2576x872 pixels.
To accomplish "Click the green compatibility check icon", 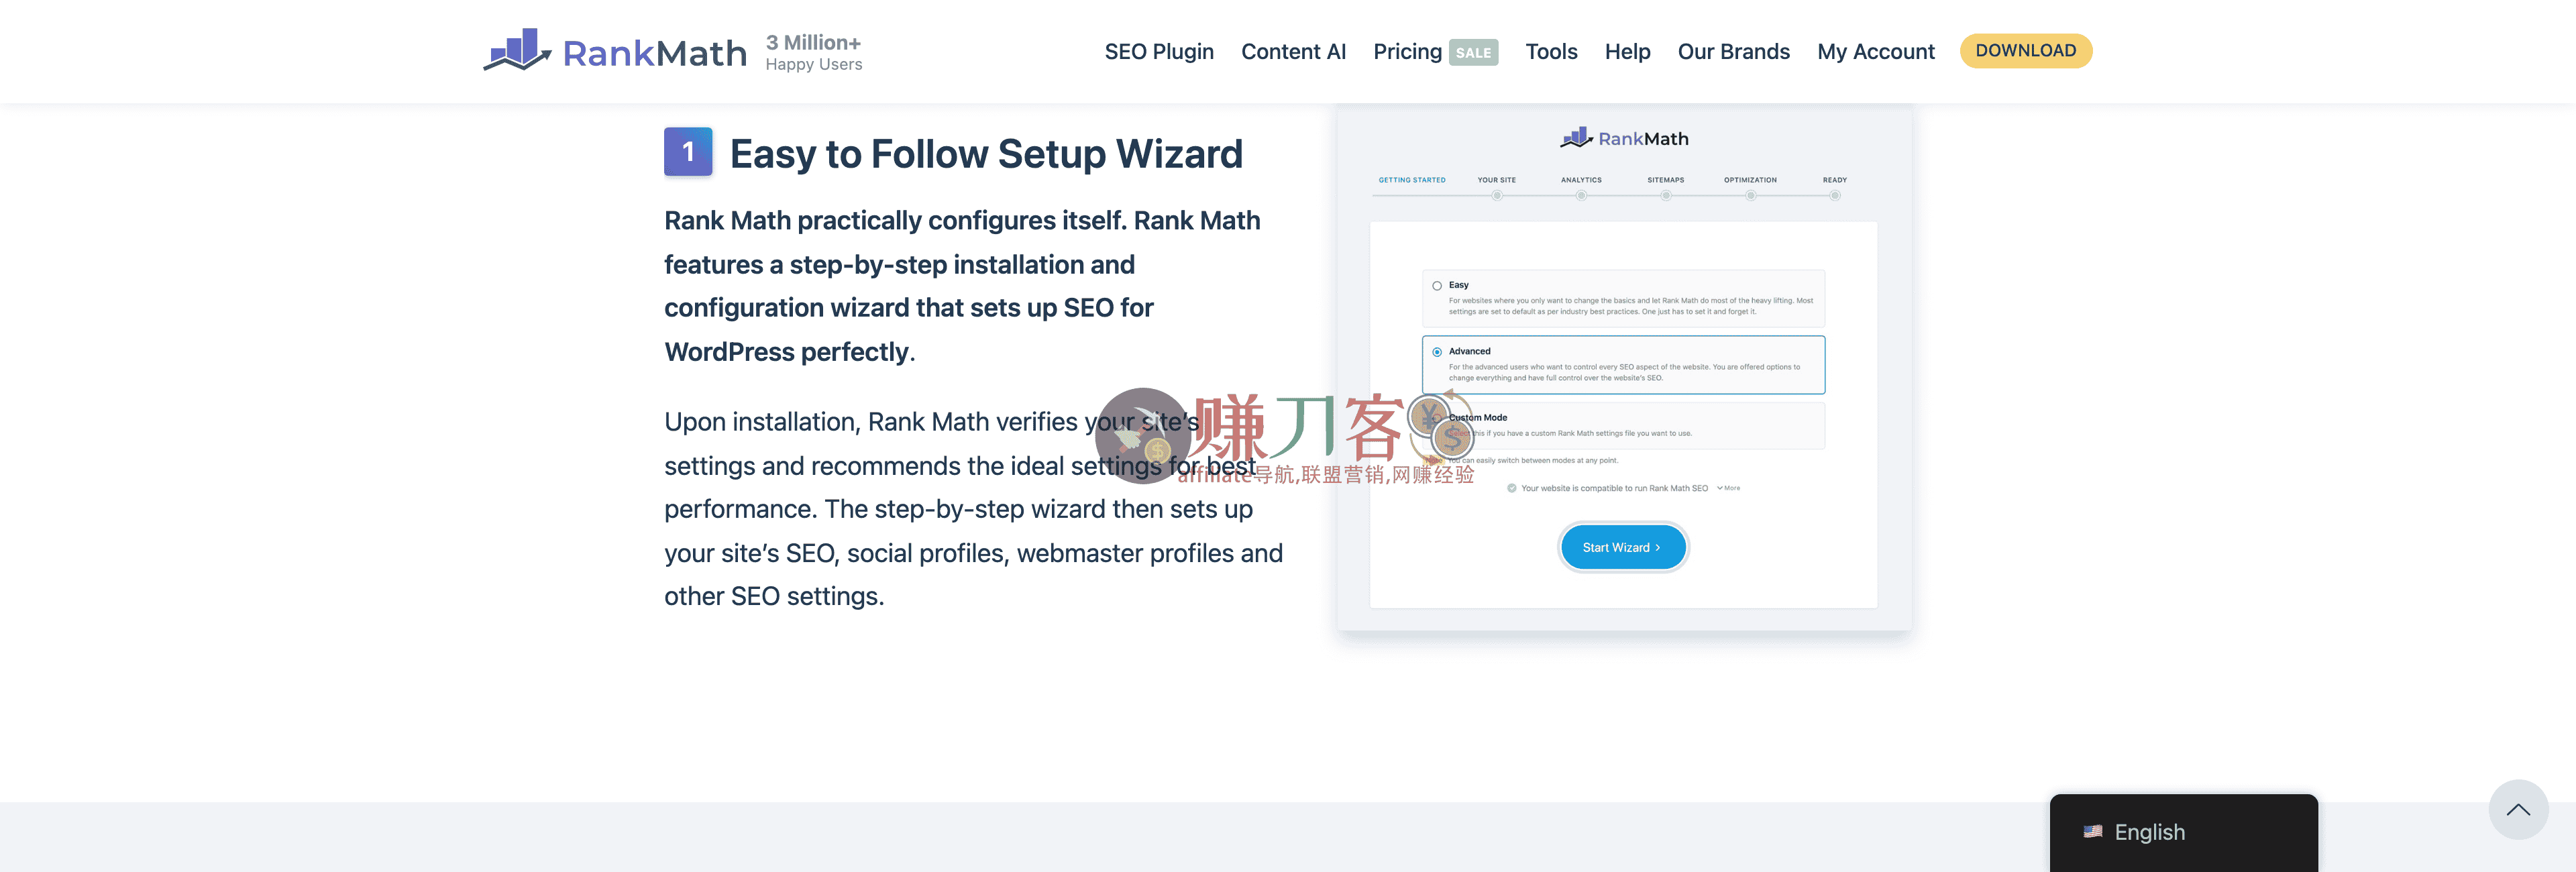I will (1512, 488).
